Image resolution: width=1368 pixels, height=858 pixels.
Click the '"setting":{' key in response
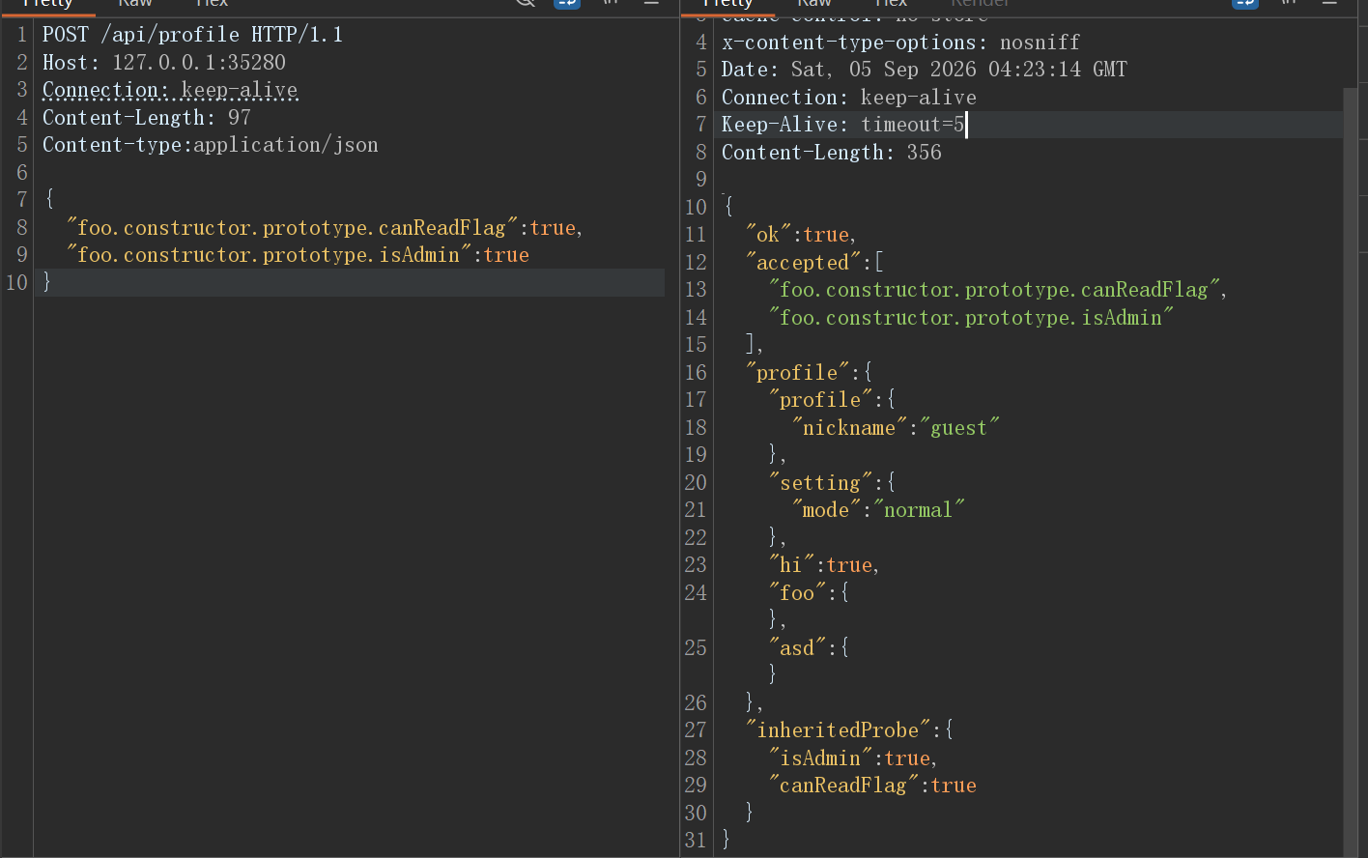coord(832,483)
